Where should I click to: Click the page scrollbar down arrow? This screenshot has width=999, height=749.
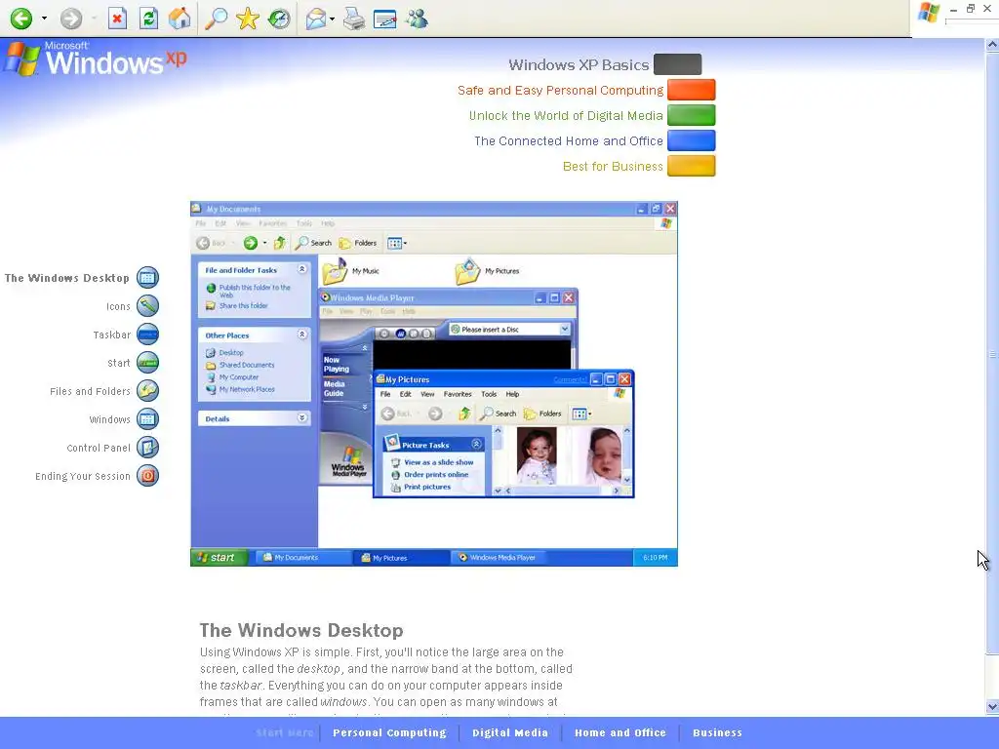pyautogui.click(x=992, y=706)
